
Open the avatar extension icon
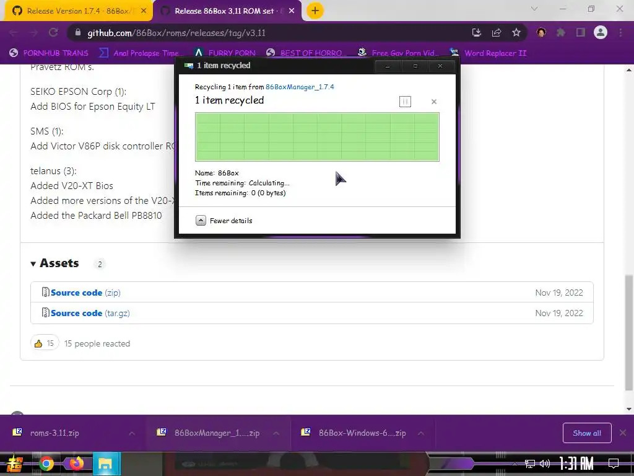[541, 33]
